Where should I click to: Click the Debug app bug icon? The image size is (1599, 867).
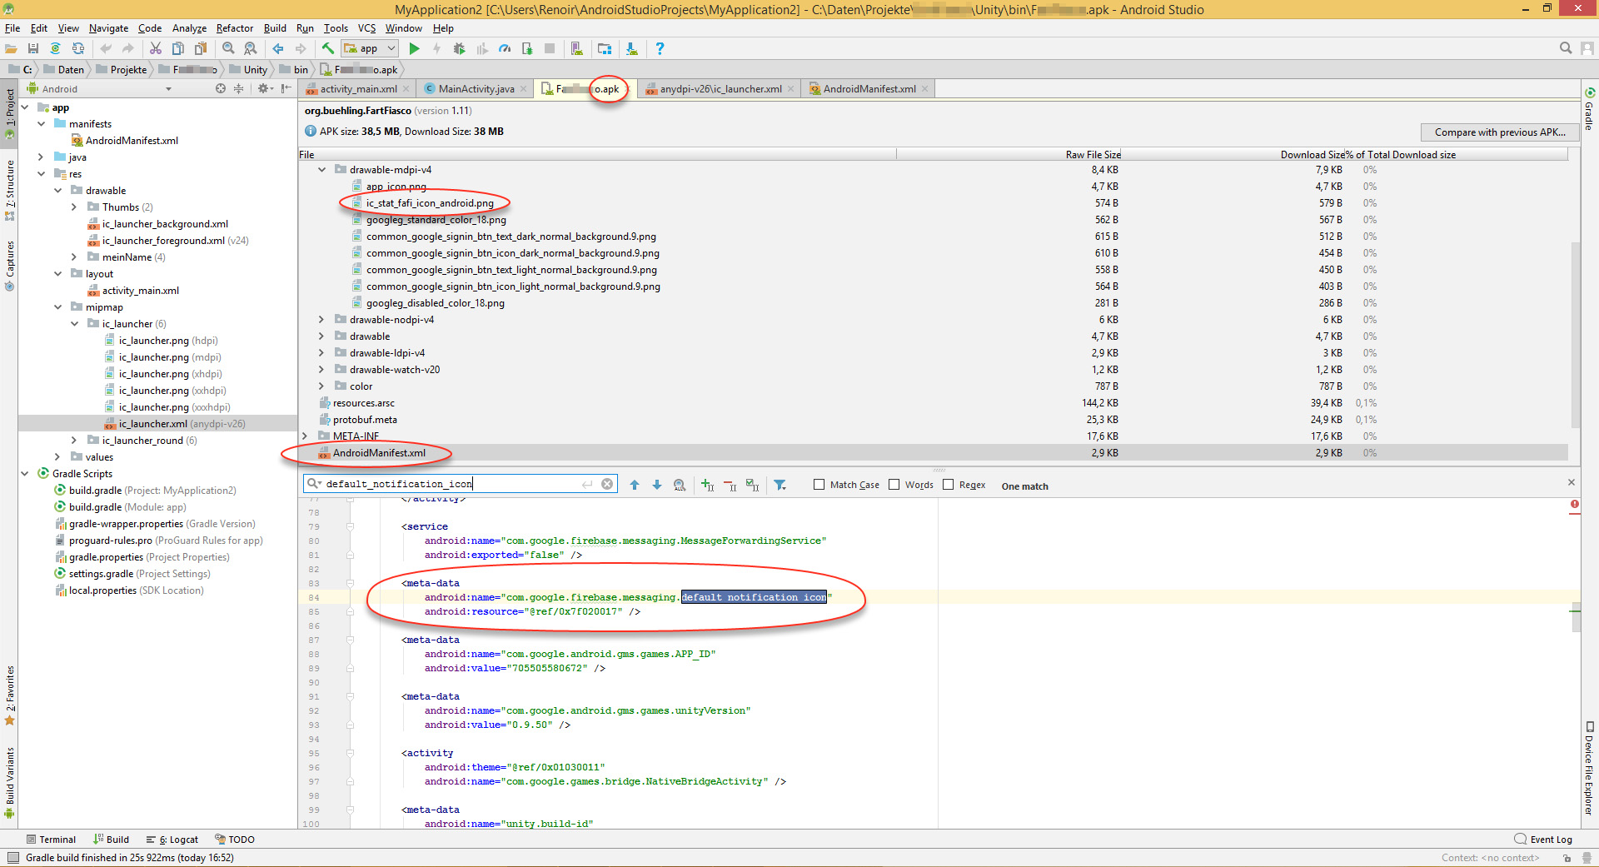[x=459, y=49]
